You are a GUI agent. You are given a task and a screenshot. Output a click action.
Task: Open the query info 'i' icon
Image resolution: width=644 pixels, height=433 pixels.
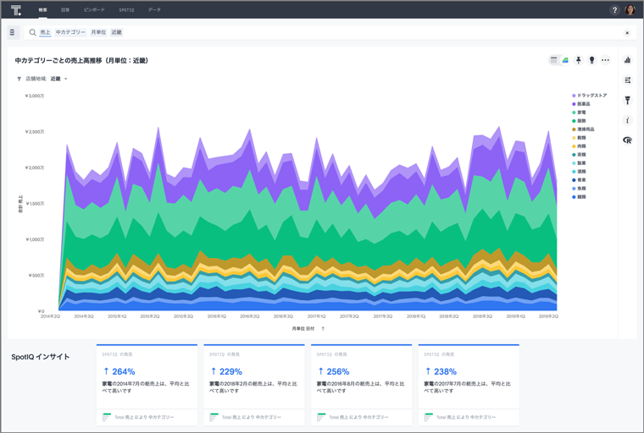[x=628, y=121]
